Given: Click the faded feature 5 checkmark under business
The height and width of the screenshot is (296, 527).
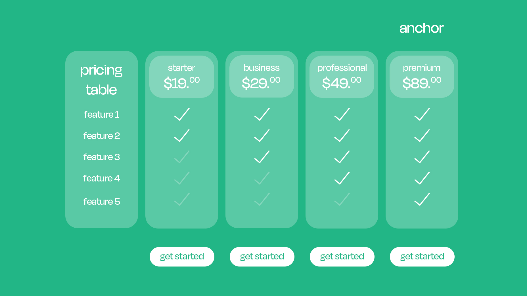Looking at the screenshot, I should click(262, 199).
